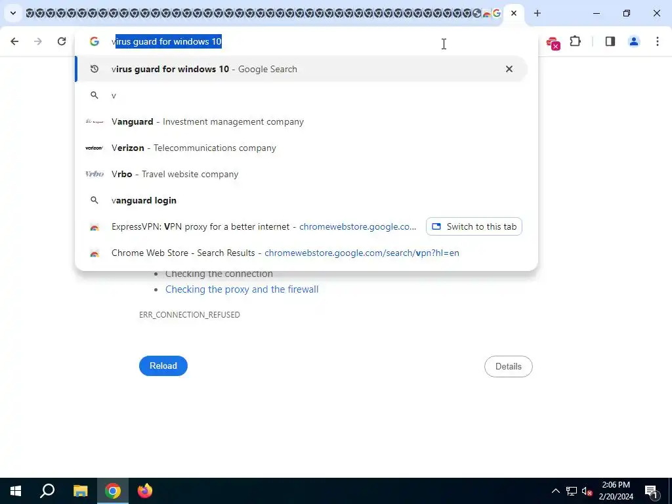Image resolution: width=672 pixels, height=504 pixels.
Task: Close the active Google tab
Action: coord(513,13)
